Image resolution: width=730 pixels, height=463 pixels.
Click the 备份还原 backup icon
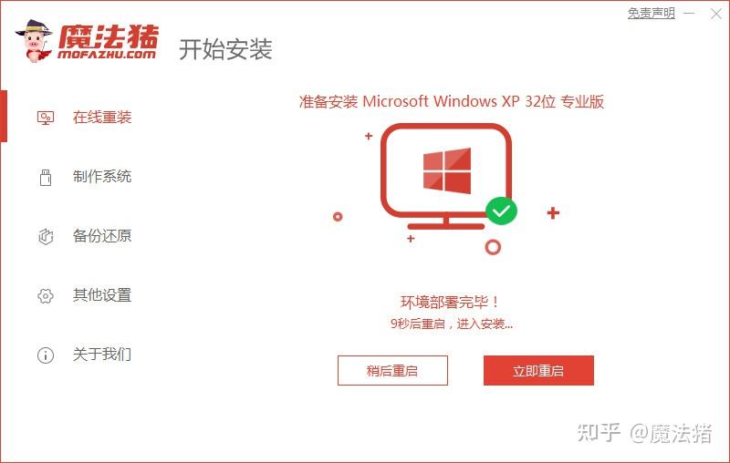pyautogui.click(x=46, y=236)
